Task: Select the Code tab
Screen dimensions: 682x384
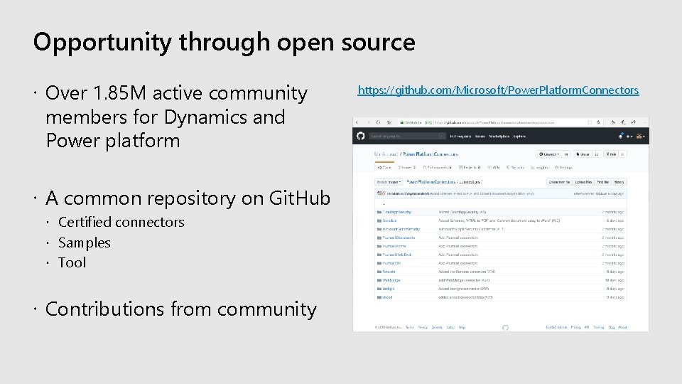Action: coord(384,167)
